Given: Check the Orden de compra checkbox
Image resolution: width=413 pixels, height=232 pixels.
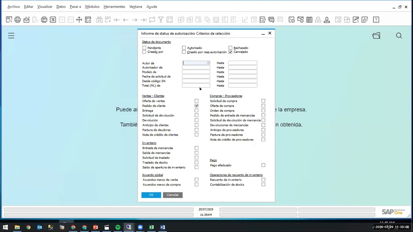Looking at the screenshot, I should click(263, 111).
